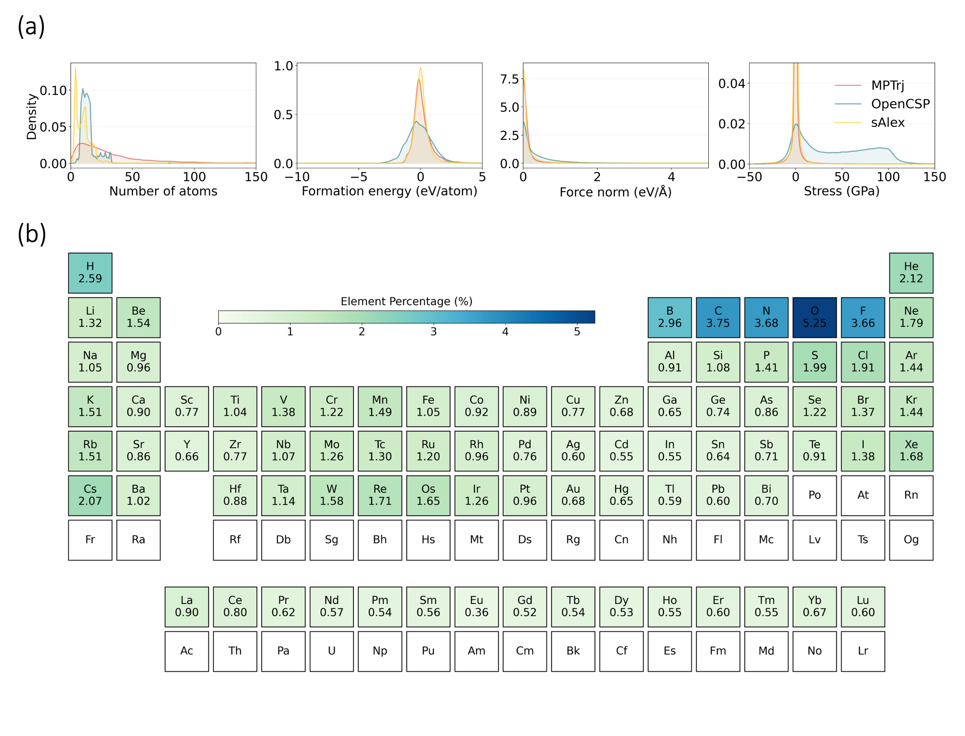Screen dimensions: 965x736
Task: Click the Element Percentage colorbar
Action: pyautogui.click(x=407, y=317)
